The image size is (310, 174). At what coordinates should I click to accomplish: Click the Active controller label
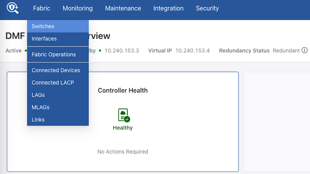click(x=13, y=51)
